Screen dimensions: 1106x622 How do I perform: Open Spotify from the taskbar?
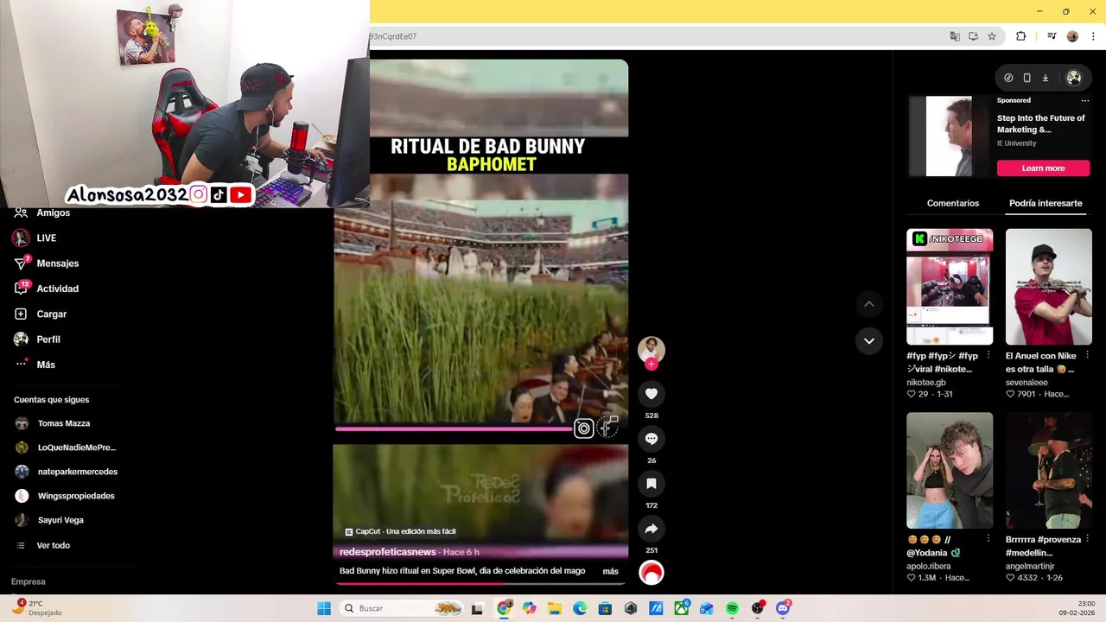(732, 608)
